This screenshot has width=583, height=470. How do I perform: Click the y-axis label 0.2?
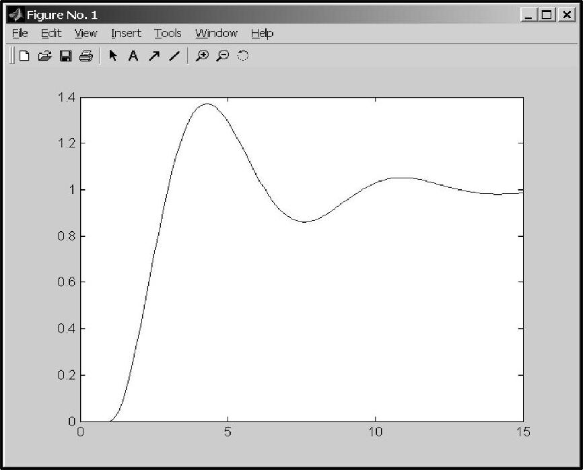tap(66, 375)
